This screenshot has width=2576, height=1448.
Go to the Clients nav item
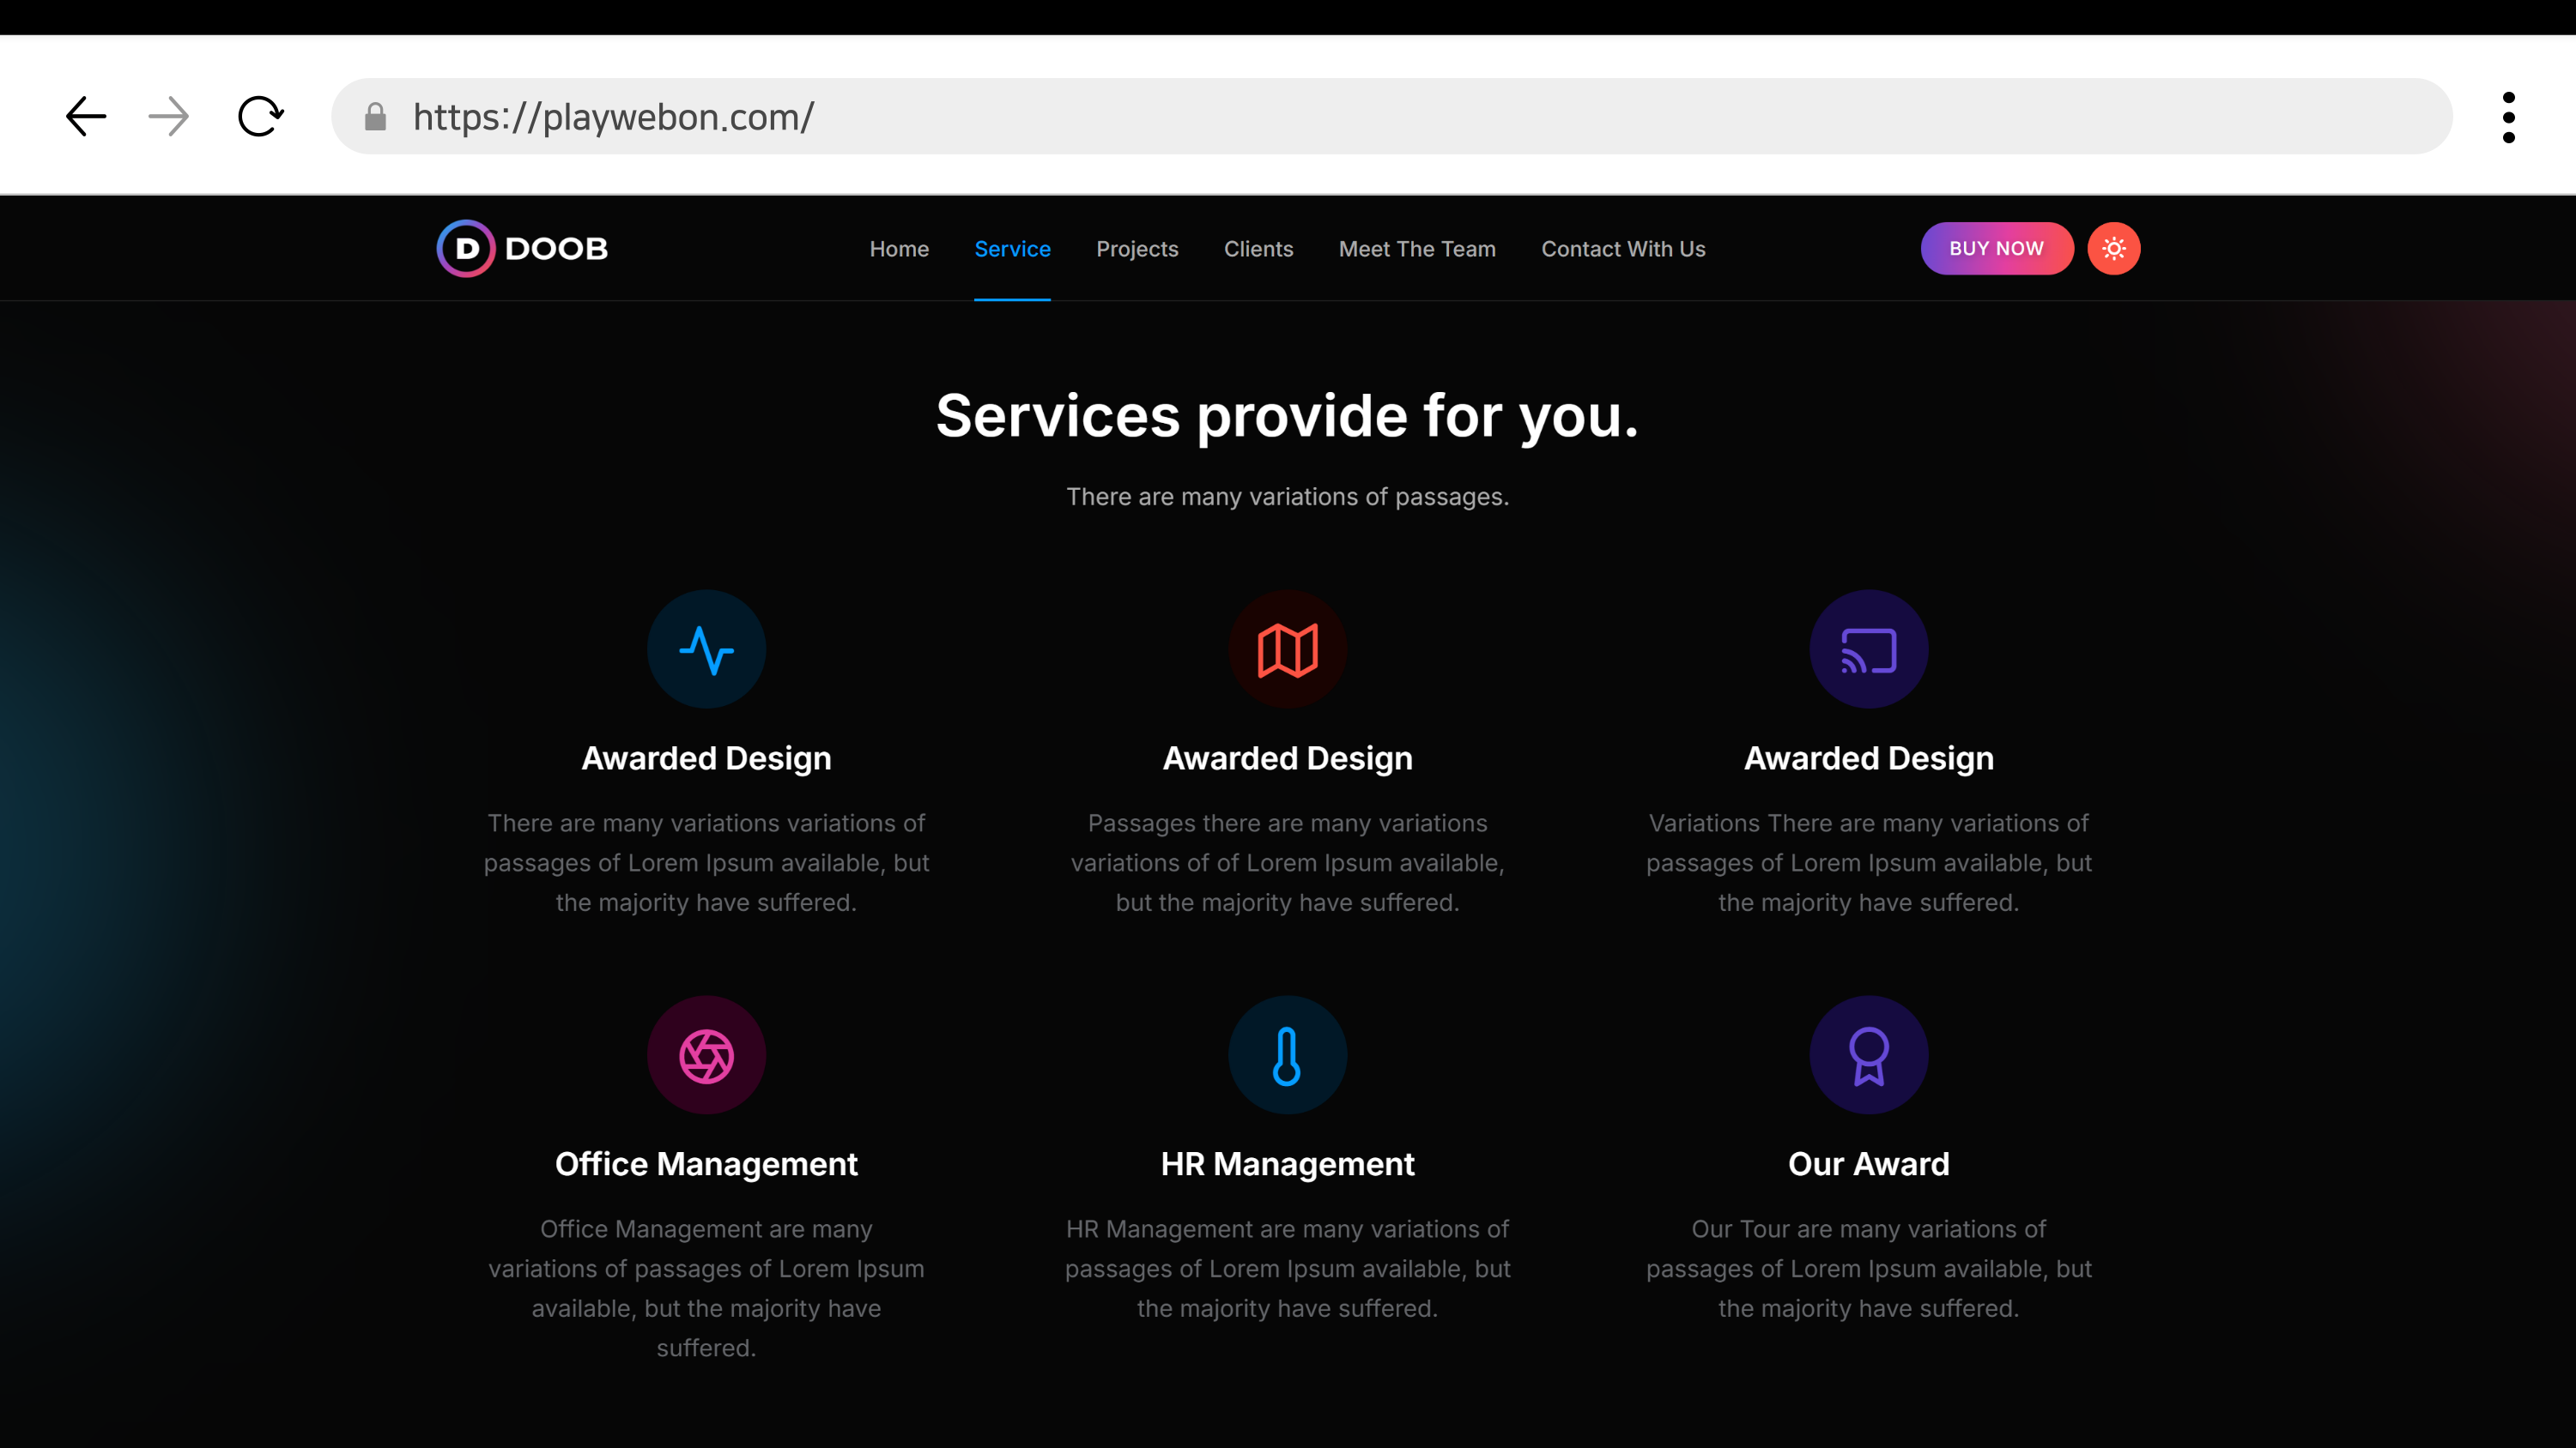[1258, 249]
